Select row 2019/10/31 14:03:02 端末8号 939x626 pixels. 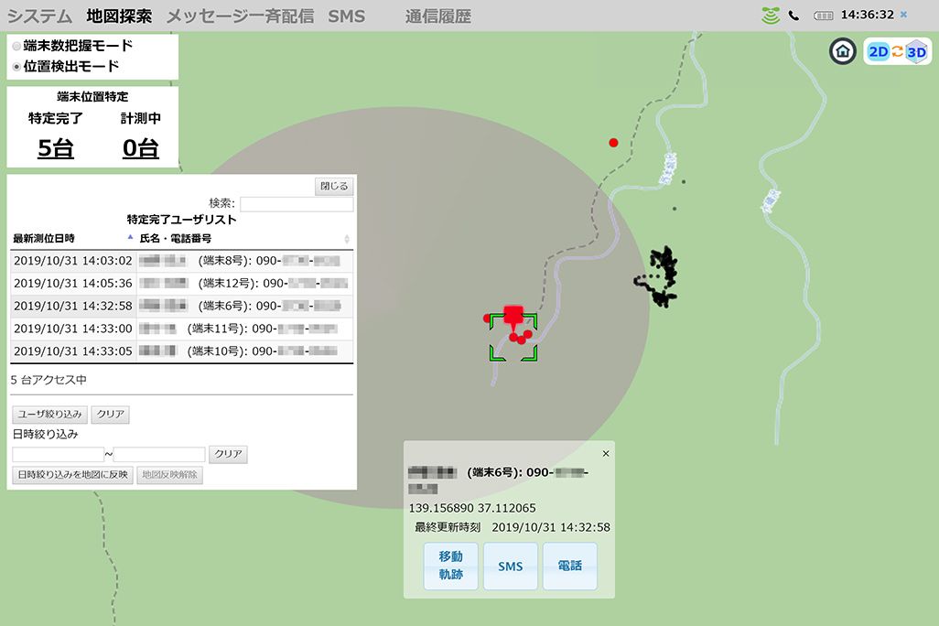tap(181, 261)
